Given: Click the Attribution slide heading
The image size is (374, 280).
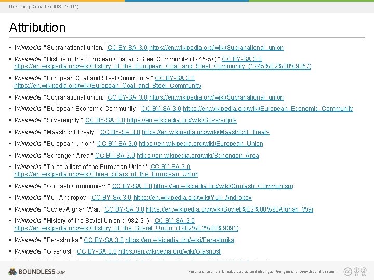Looking at the screenshot, I should pos(37,27).
